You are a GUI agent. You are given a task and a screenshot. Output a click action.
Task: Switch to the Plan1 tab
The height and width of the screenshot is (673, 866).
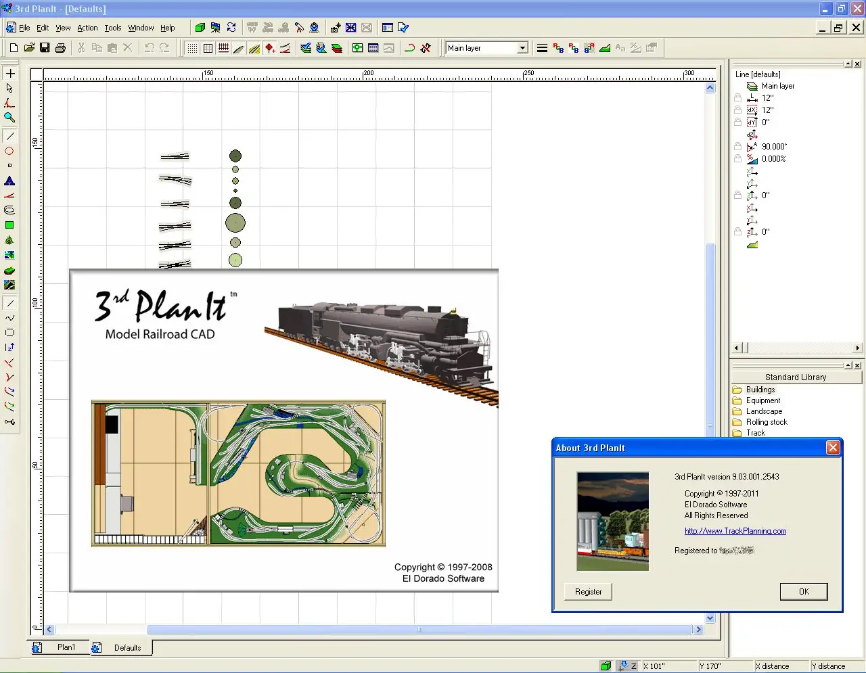(x=60, y=647)
